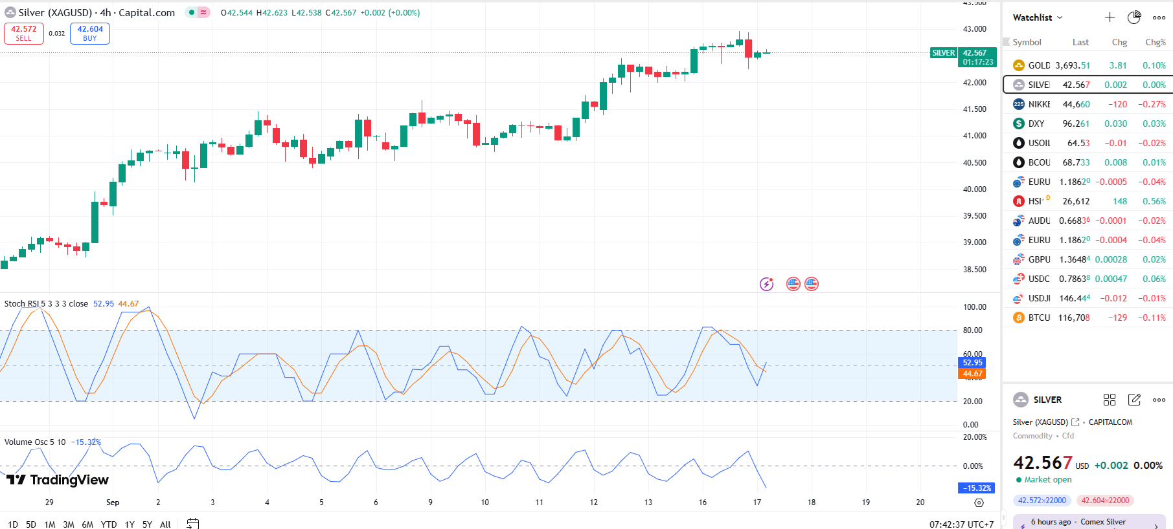Expand the Watchlist dropdown
The height and width of the screenshot is (529, 1173).
pos(1038,17)
